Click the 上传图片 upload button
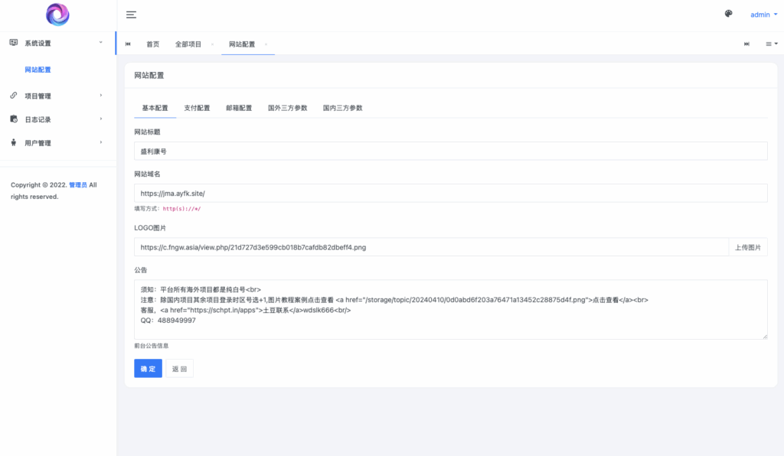784x456 pixels. tap(747, 247)
